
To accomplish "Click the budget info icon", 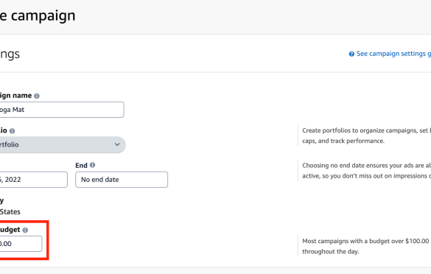I will (x=25, y=230).
